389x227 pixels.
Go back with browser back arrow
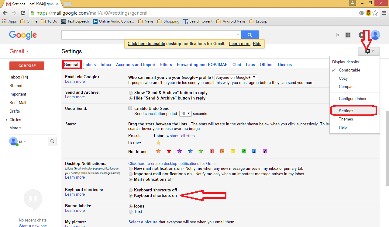pyautogui.click(x=5, y=13)
